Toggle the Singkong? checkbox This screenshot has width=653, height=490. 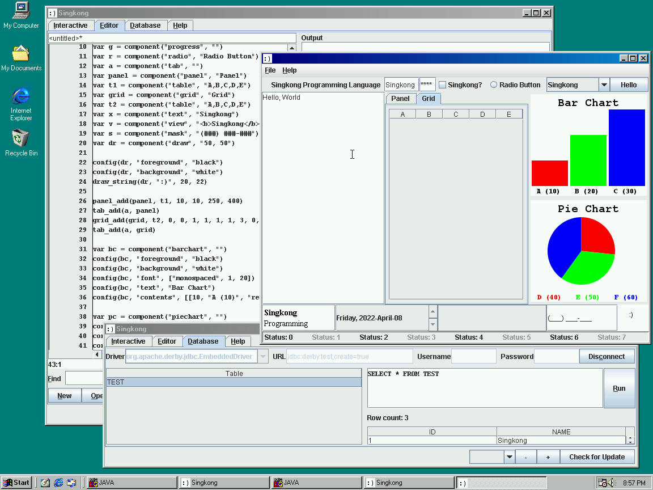pyautogui.click(x=443, y=85)
